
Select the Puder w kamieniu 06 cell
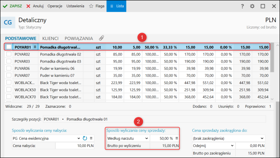point(61,69)
